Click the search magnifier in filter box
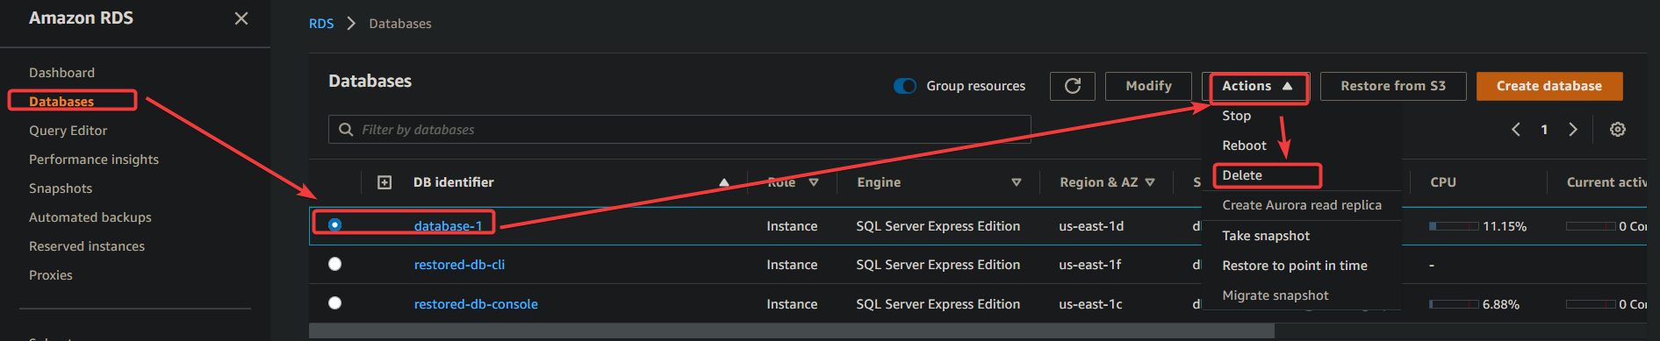The image size is (1660, 341). click(x=346, y=130)
